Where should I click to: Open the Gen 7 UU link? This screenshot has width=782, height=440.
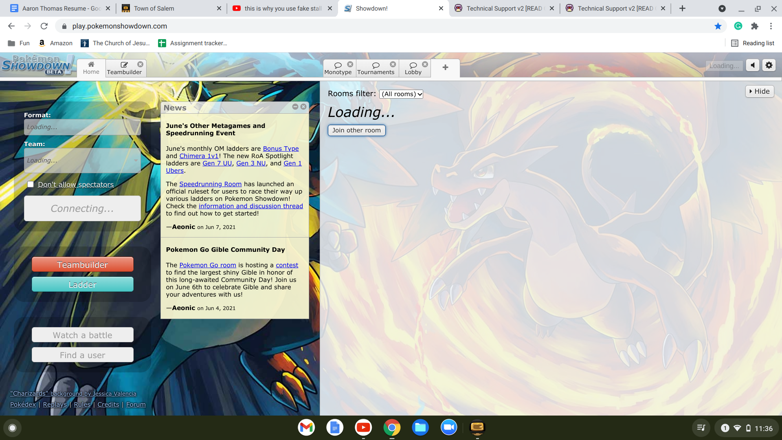coord(217,163)
